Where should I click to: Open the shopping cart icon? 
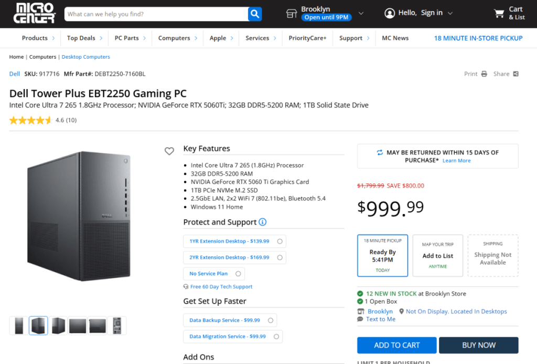click(x=499, y=13)
